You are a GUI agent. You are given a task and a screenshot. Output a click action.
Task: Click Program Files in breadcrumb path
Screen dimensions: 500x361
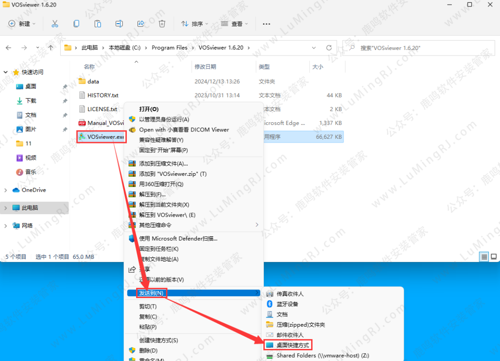[x=169, y=48]
